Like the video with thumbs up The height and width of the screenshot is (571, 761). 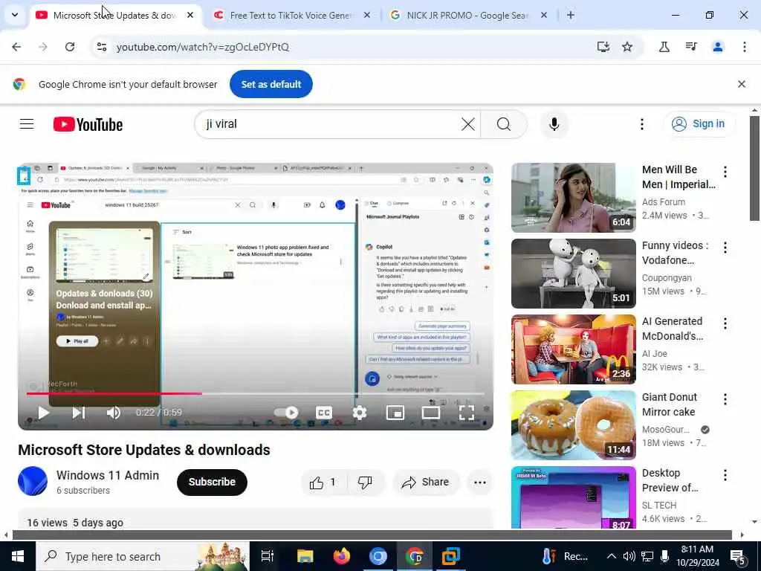[x=323, y=482]
